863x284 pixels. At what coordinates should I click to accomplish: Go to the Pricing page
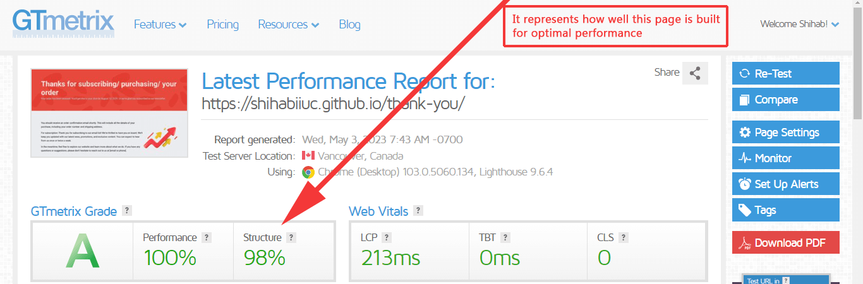coord(222,25)
